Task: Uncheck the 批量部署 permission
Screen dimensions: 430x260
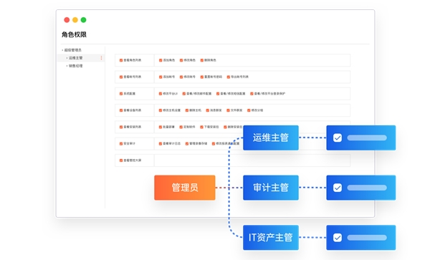Action: point(161,127)
